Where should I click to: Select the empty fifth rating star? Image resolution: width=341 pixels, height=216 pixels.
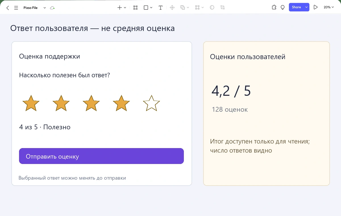[151, 103]
